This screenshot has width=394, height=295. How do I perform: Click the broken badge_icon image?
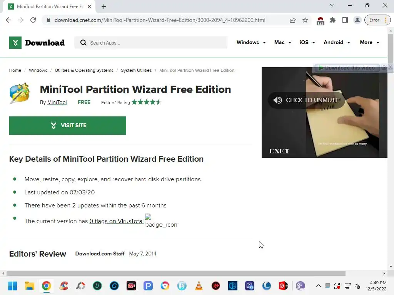pos(161,221)
